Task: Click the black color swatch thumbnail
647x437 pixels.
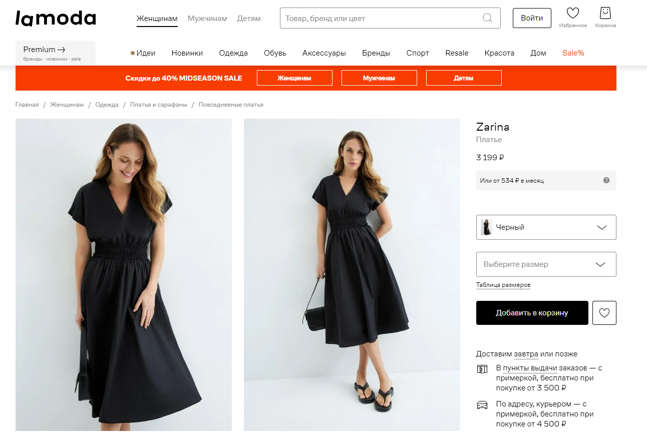Action: 486,227
